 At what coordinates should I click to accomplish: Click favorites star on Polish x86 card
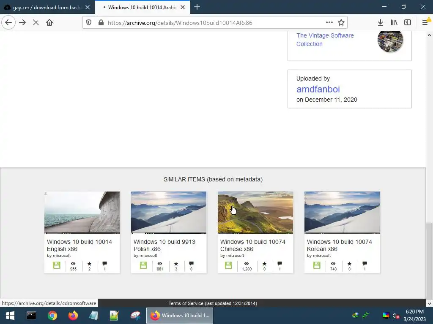tap(176, 264)
